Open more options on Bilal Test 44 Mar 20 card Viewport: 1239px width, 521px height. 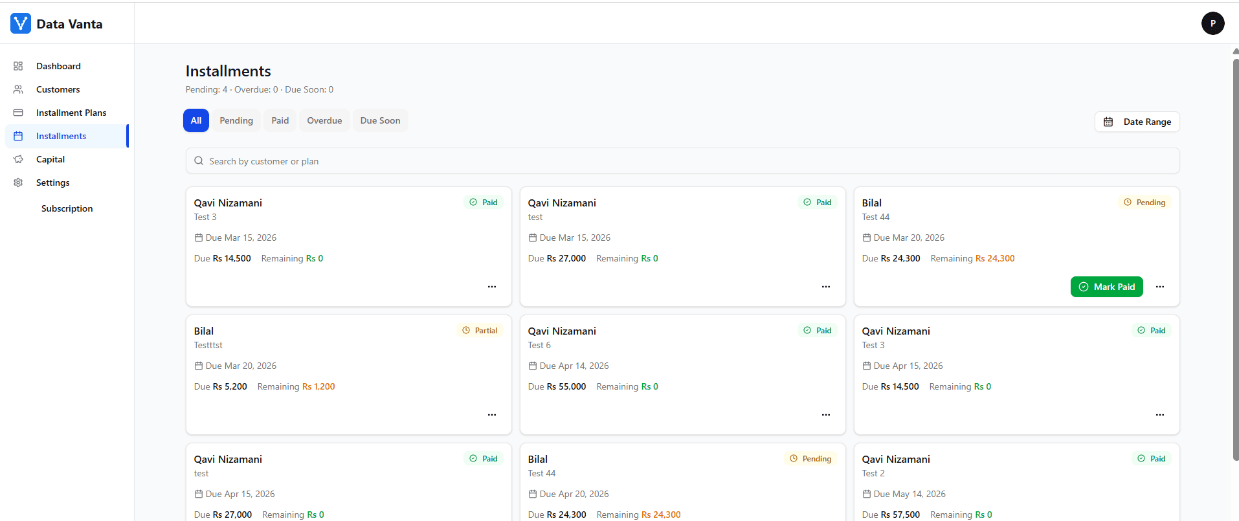pos(1159,287)
